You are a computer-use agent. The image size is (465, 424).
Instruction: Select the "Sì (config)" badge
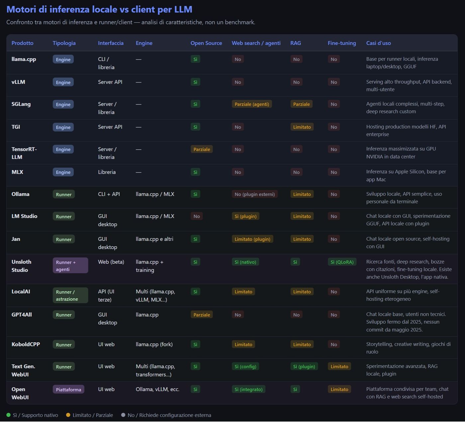click(245, 367)
